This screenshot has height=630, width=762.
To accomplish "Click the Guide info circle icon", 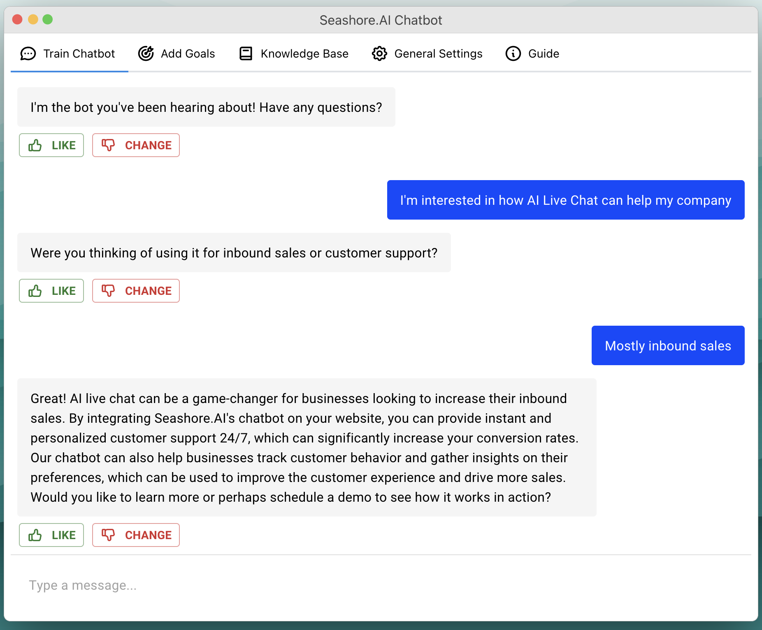I will pyautogui.click(x=513, y=53).
